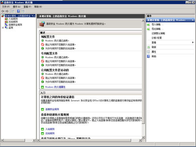This screenshot has height=147, width=196.
Task: Click the Forward arrow toolbar icon
Action: coord(7,11)
